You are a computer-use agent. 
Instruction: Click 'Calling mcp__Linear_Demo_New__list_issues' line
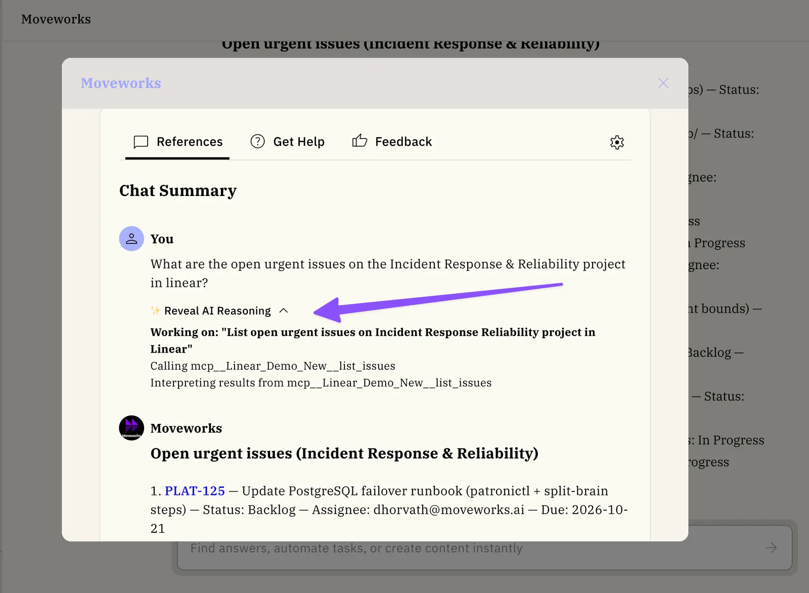273,366
